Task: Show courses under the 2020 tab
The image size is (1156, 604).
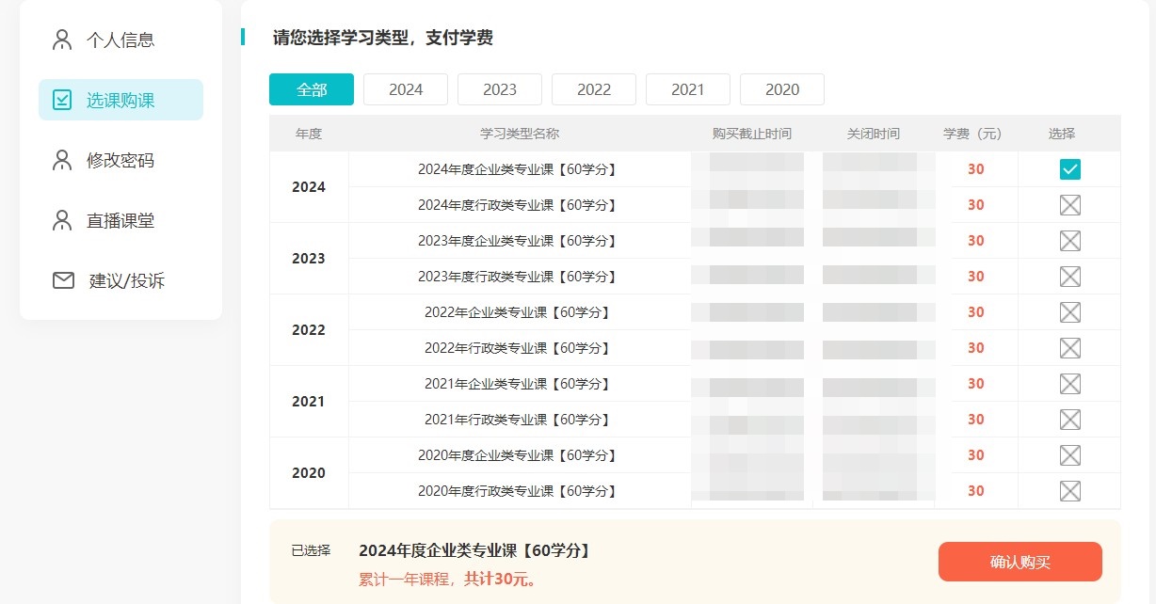Action: (x=782, y=89)
